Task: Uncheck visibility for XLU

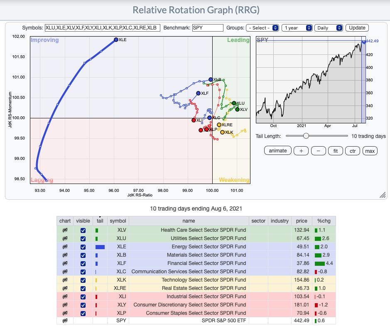Action: pyautogui.click(x=83, y=239)
